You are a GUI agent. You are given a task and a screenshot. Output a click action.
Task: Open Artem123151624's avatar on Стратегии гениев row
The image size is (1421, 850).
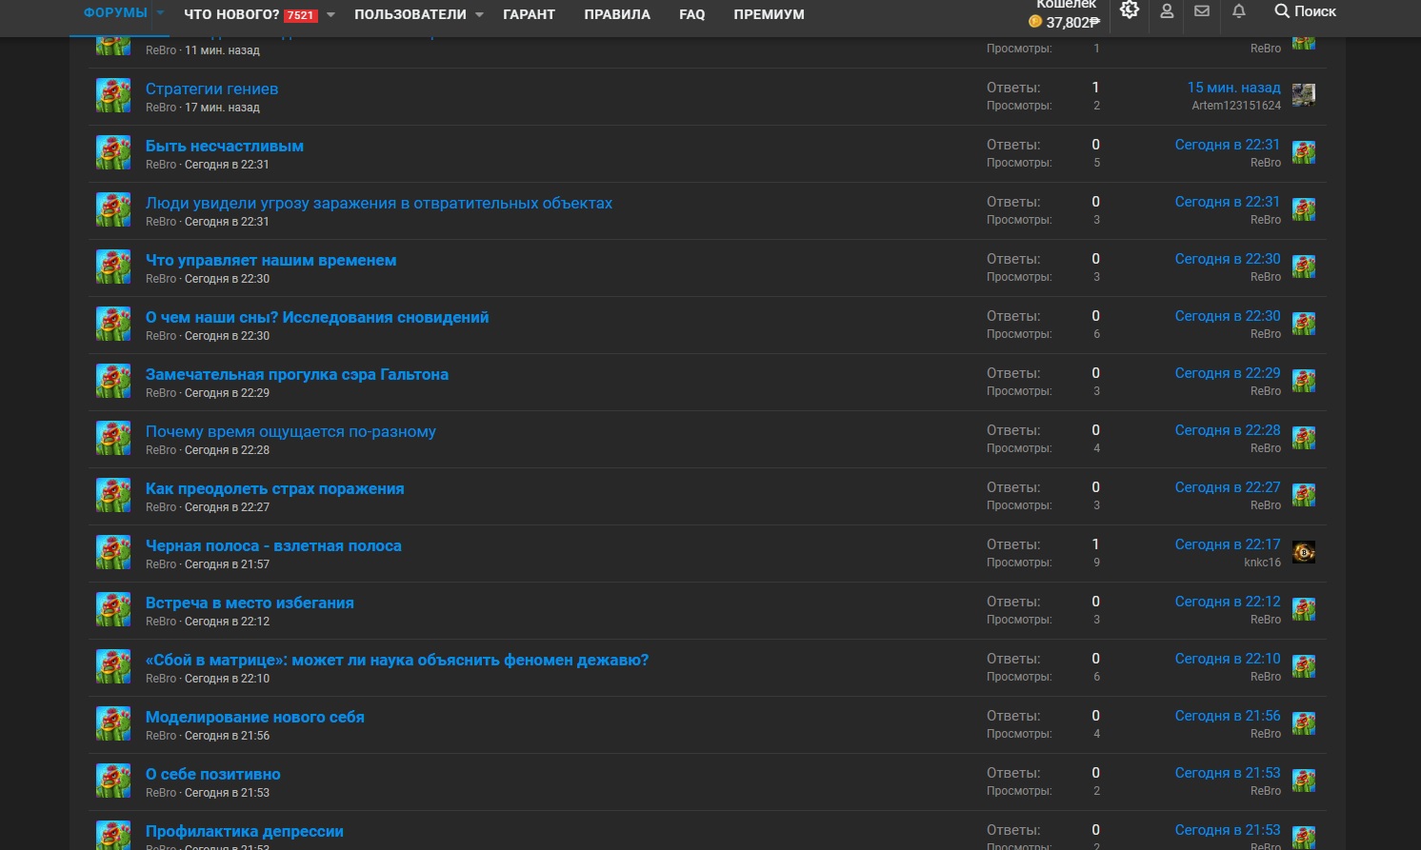1303,95
